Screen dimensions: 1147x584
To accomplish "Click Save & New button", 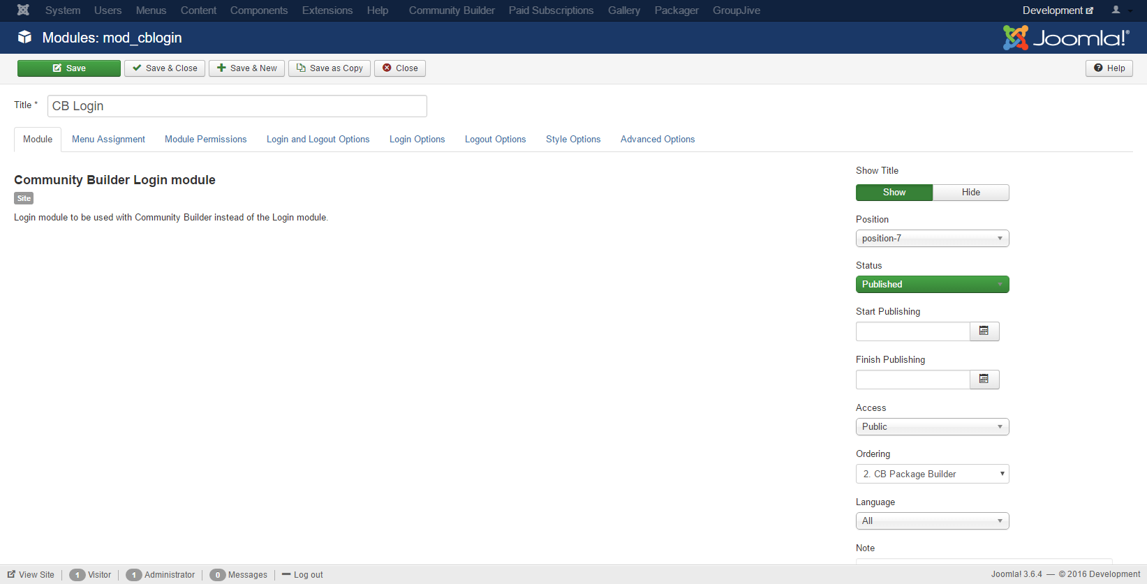I will [246, 68].
